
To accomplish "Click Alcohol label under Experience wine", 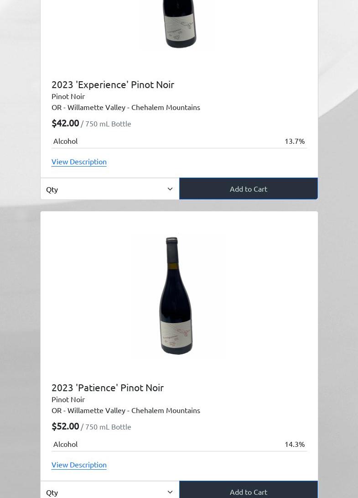I will click(65, 142).
